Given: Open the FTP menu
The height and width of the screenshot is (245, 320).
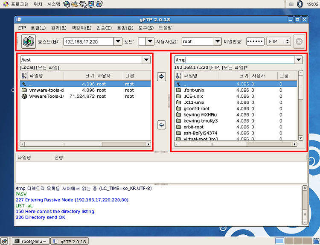Looking at the screenshot, I should click(x=22, y=28).
